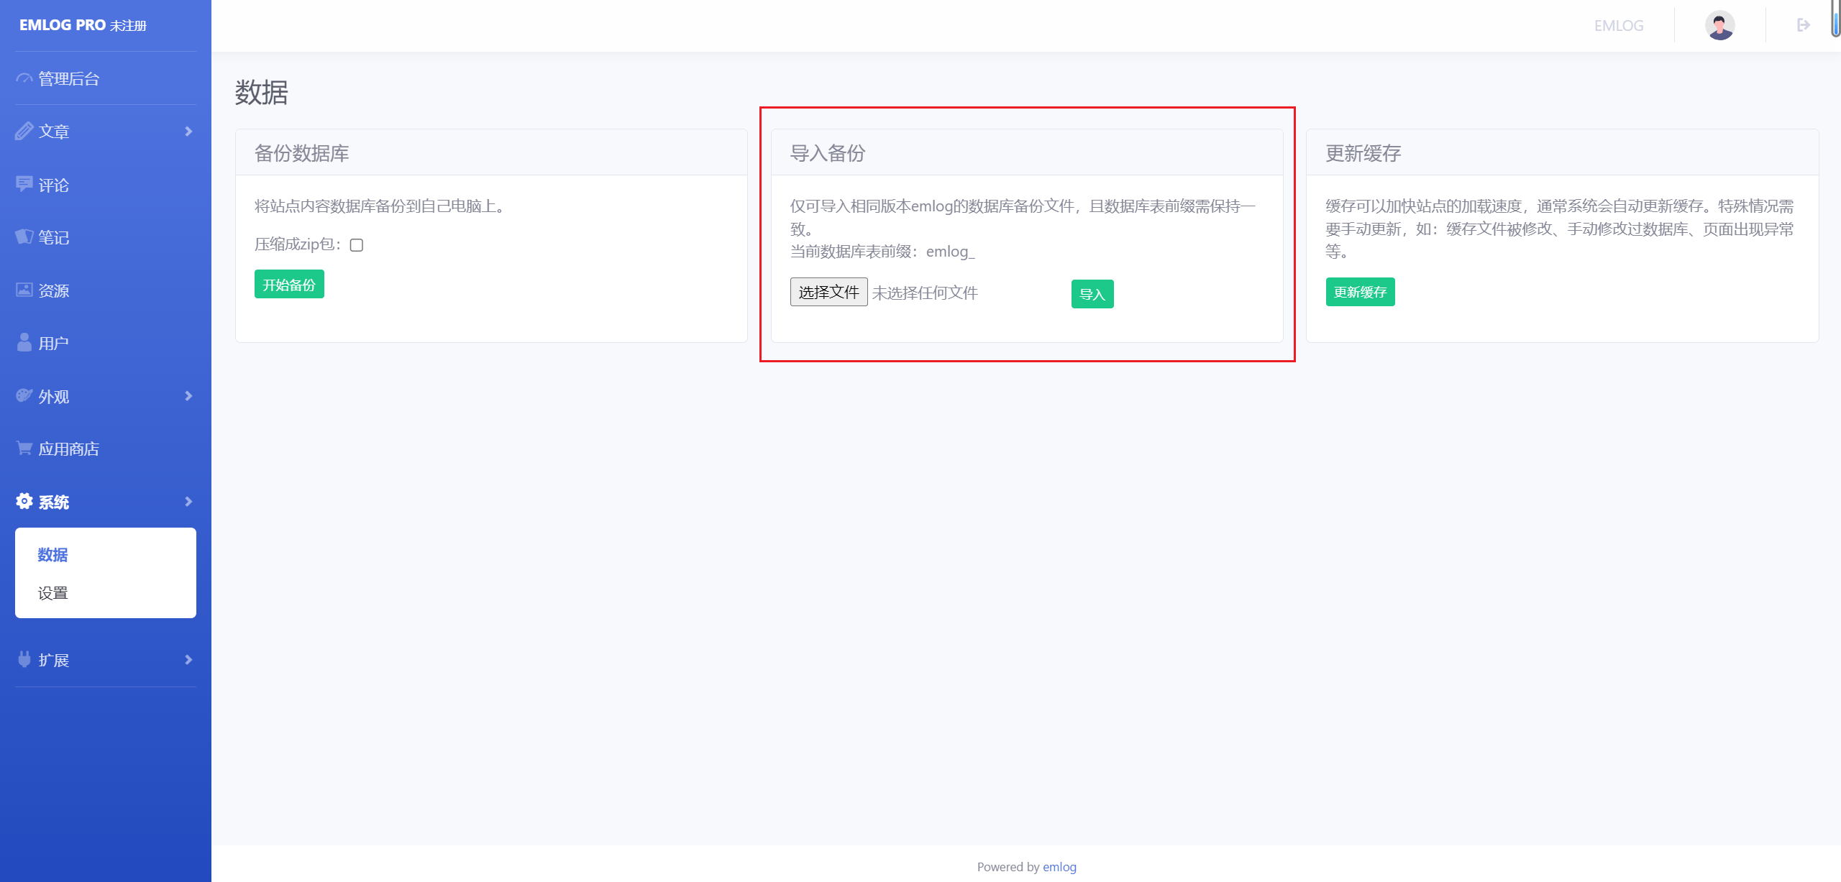Click the 外观 palette icon
1841x882 pixels.
click(x=24, y=396)
